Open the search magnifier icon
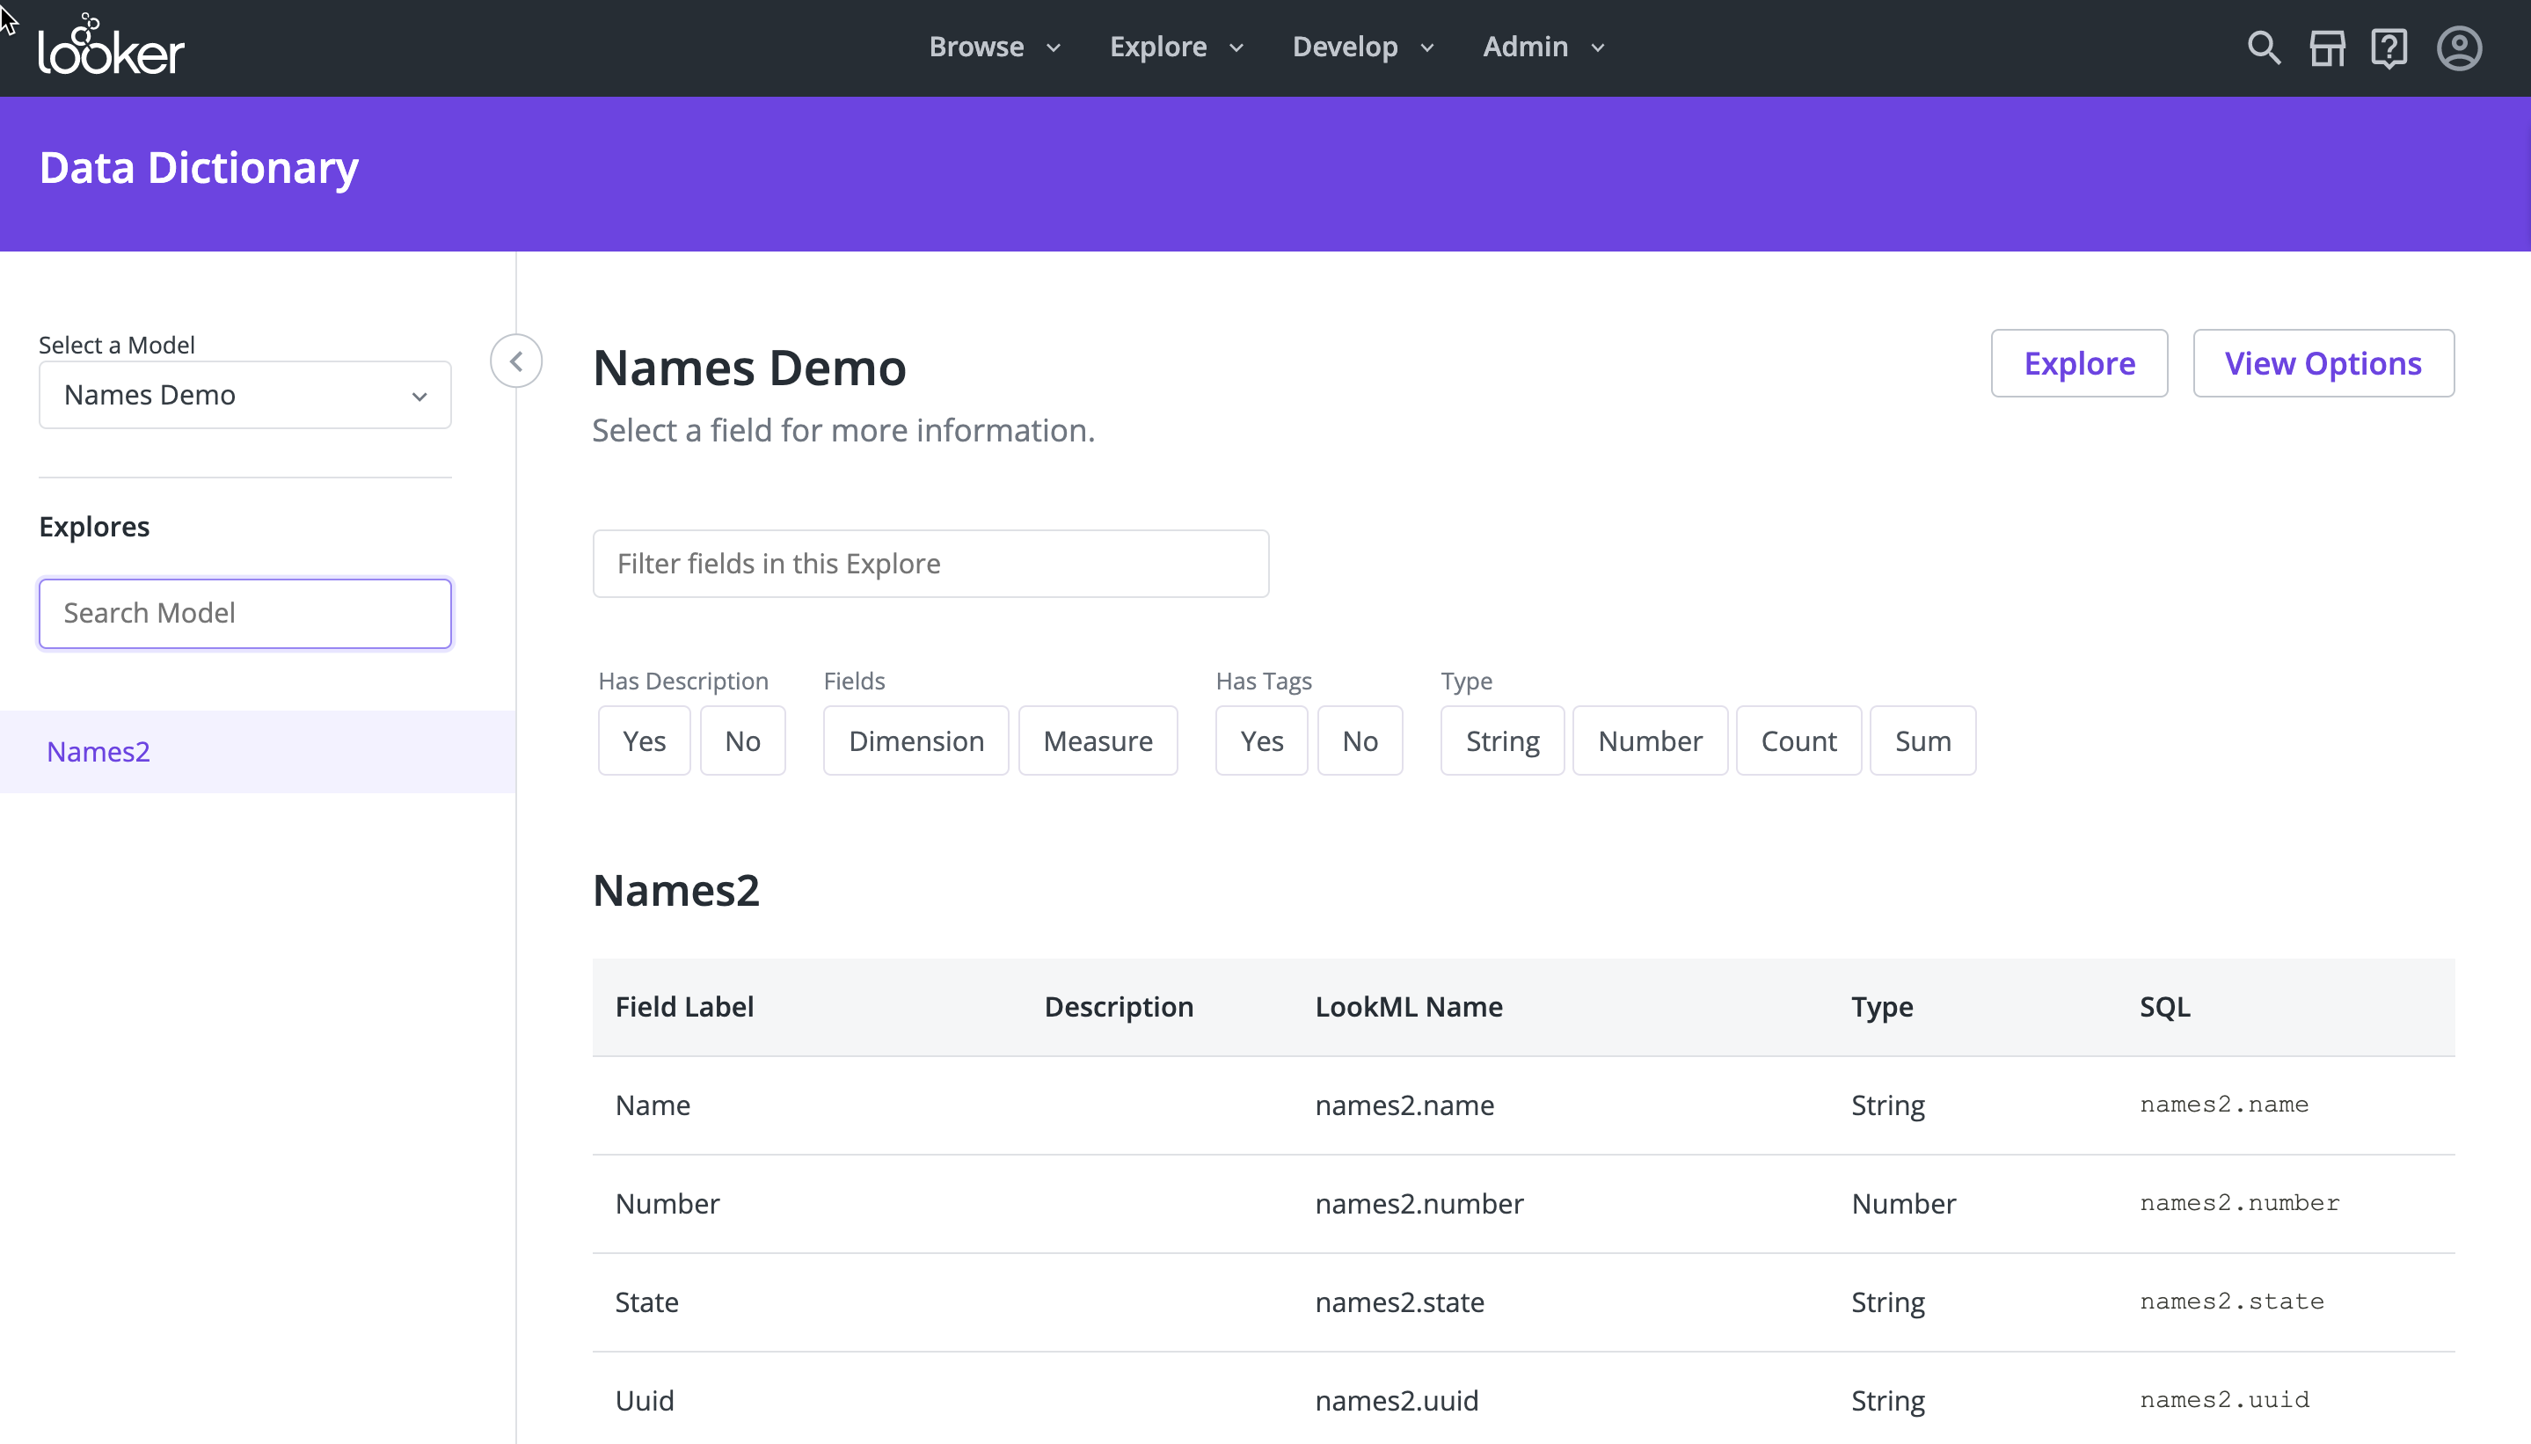Viewport: 2531px width, 1444px height. tap(2262, 47)
